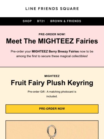Open the BROWN & FRIENDS menu link
The height and width of the screenshot is (139, 104).
tap(66, 21)
